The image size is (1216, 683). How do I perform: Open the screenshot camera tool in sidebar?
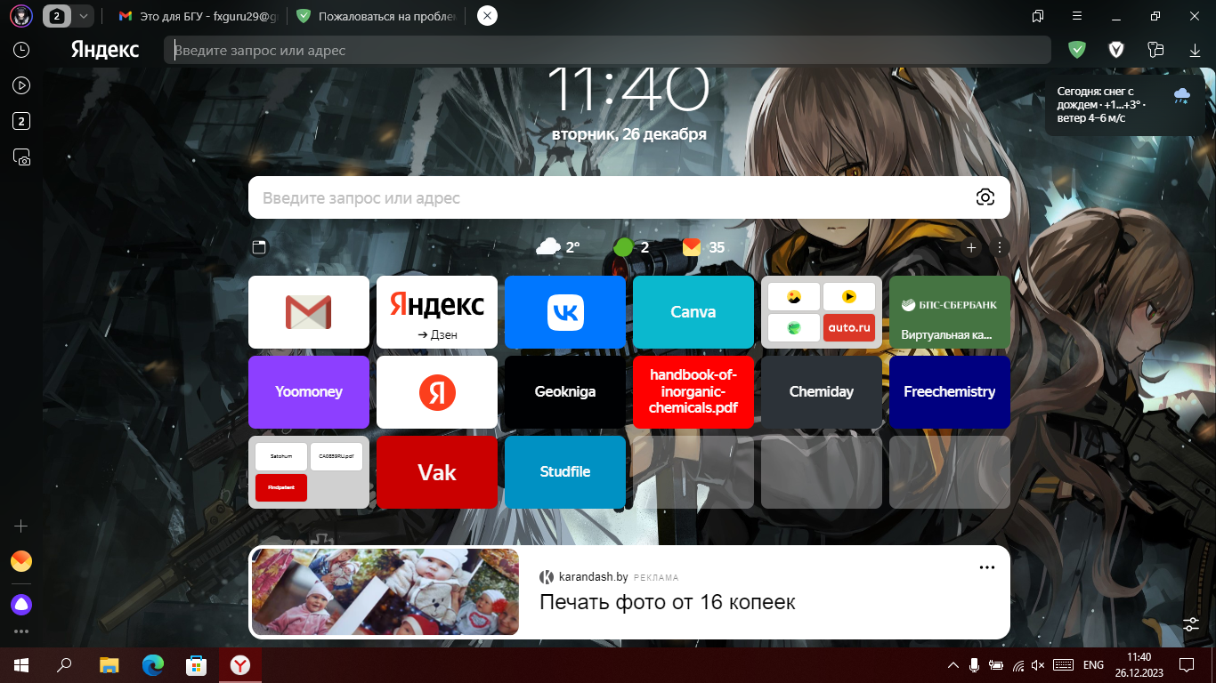point(21,157)
